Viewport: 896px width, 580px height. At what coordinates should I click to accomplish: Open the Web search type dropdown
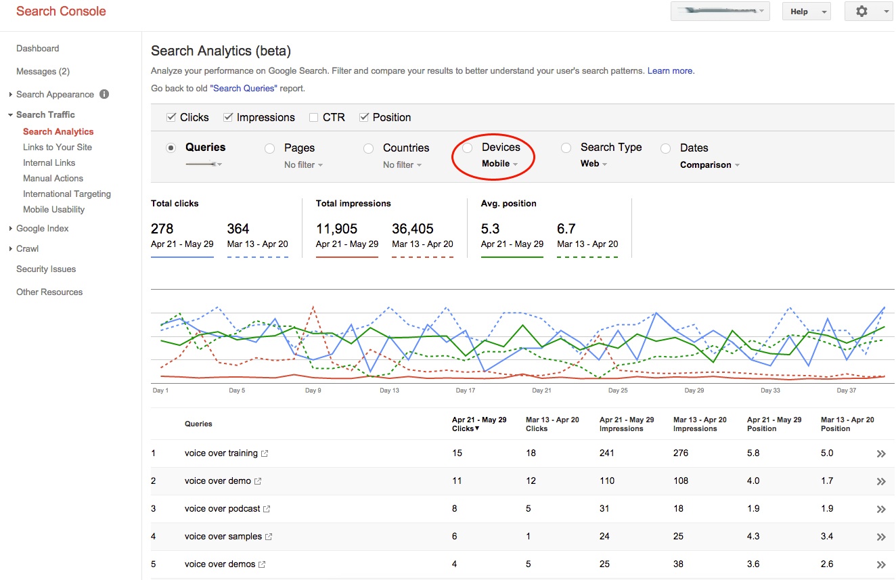594,163
